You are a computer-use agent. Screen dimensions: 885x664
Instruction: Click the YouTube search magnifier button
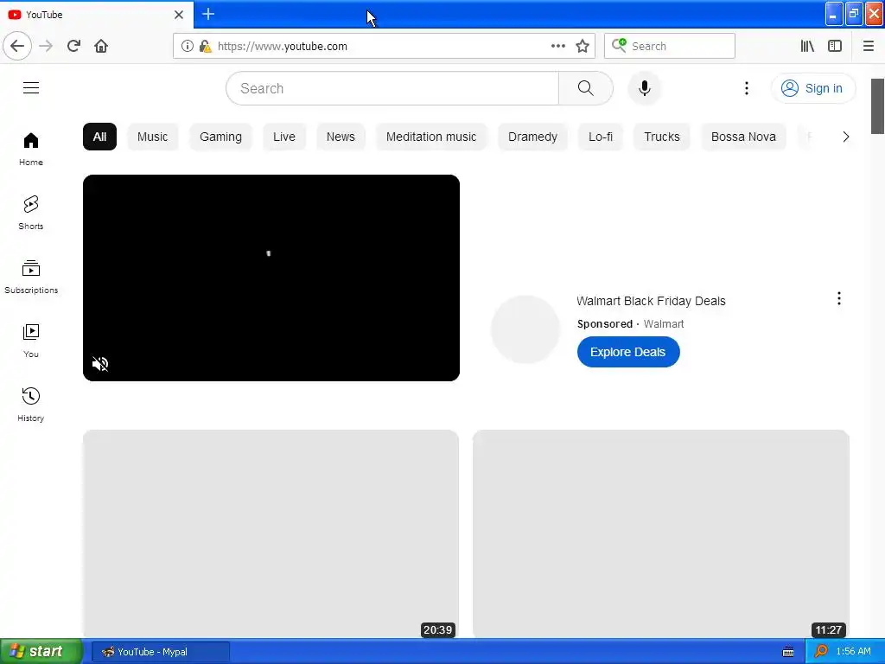point(585,88)
